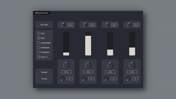Click the second channel group knob

84,78
